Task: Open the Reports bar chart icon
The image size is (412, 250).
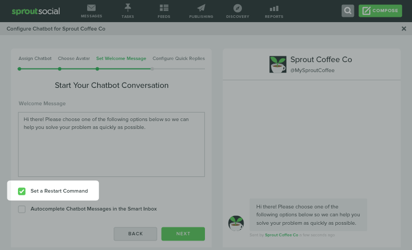Action: [274, 8]
